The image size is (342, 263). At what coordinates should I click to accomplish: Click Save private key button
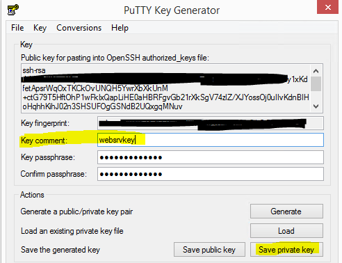(286, 250)
